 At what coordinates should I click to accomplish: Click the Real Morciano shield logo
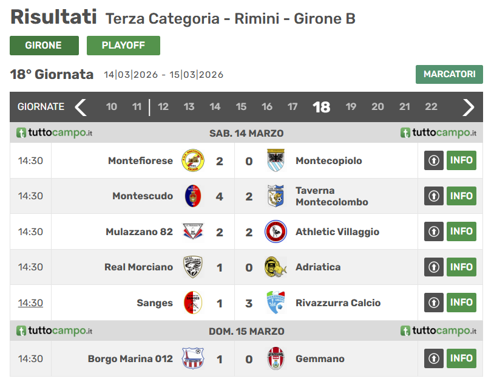point(193,267)
